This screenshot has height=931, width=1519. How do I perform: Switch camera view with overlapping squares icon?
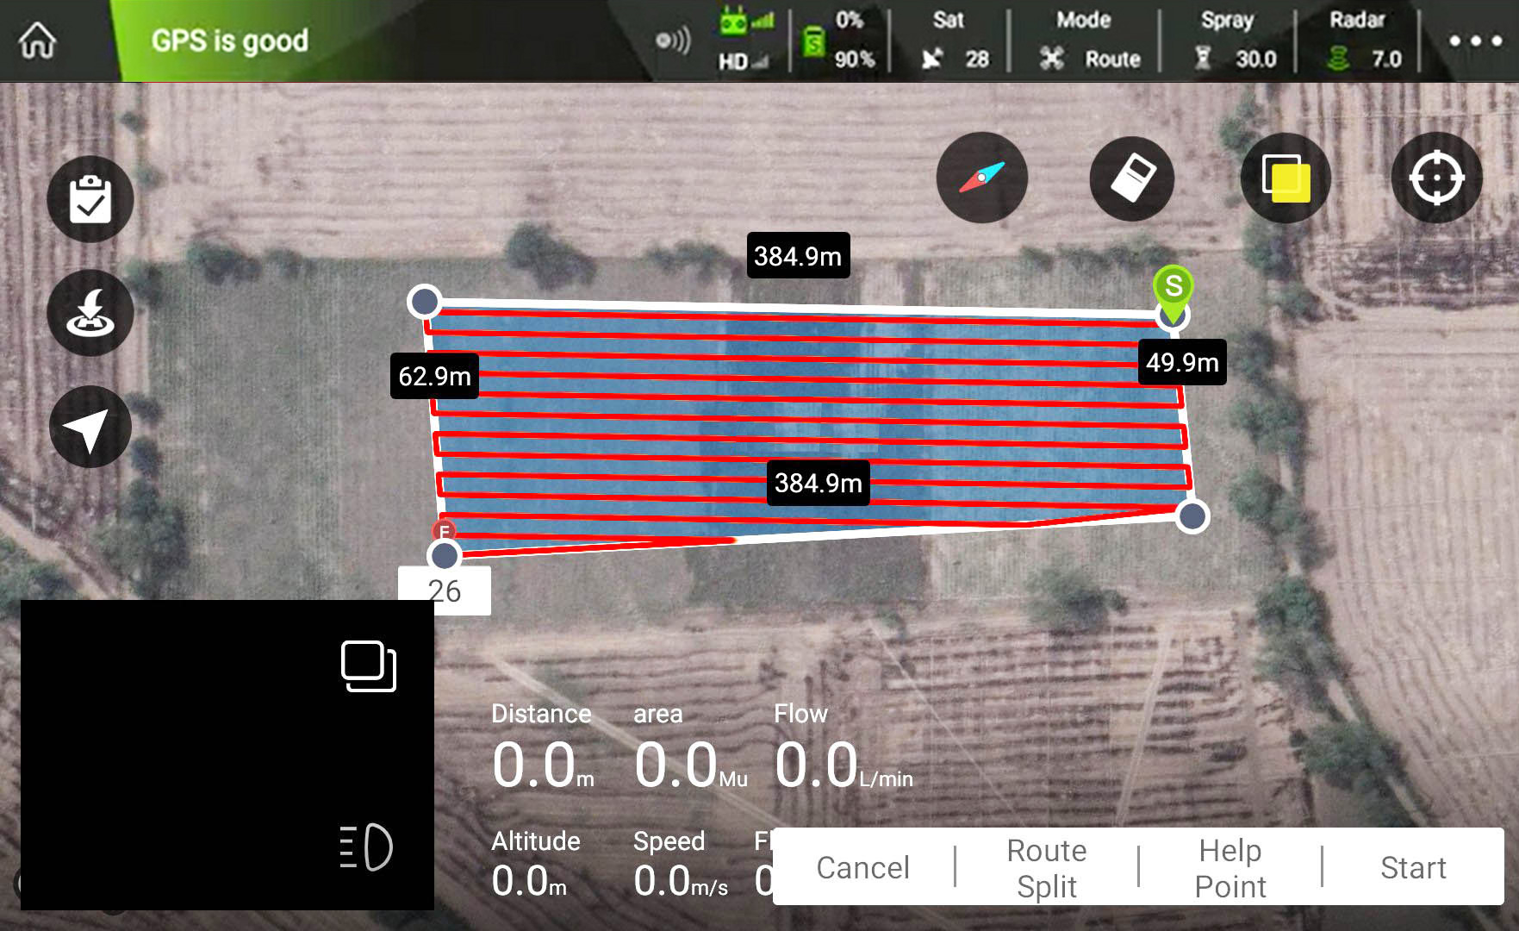[369, 665]
